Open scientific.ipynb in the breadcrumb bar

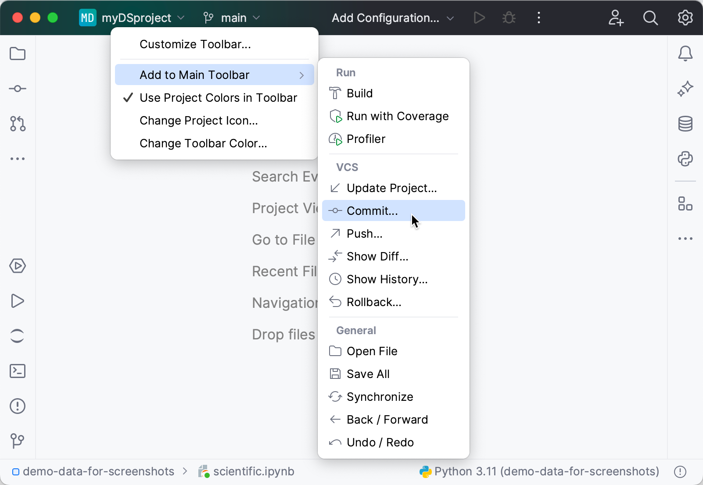point(253,471)
